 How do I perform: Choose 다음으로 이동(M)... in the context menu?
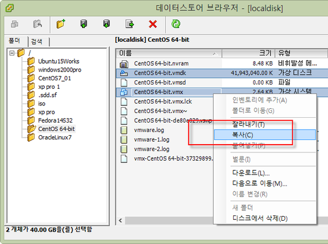(x=265, y=183)
